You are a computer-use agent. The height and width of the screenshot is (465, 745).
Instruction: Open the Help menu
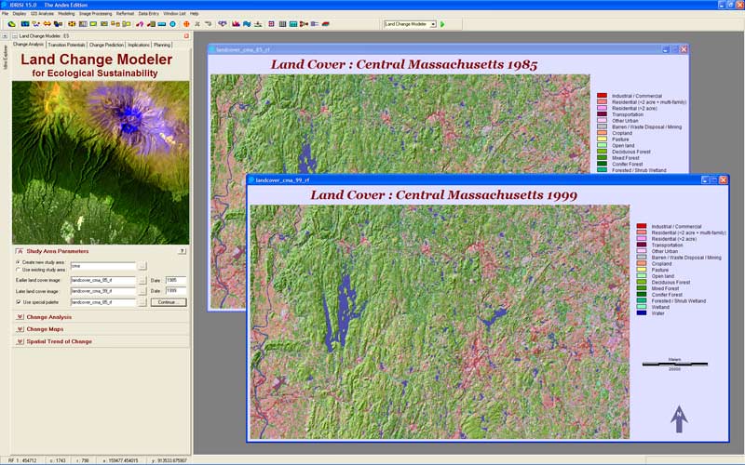click(x=195, y=14)
